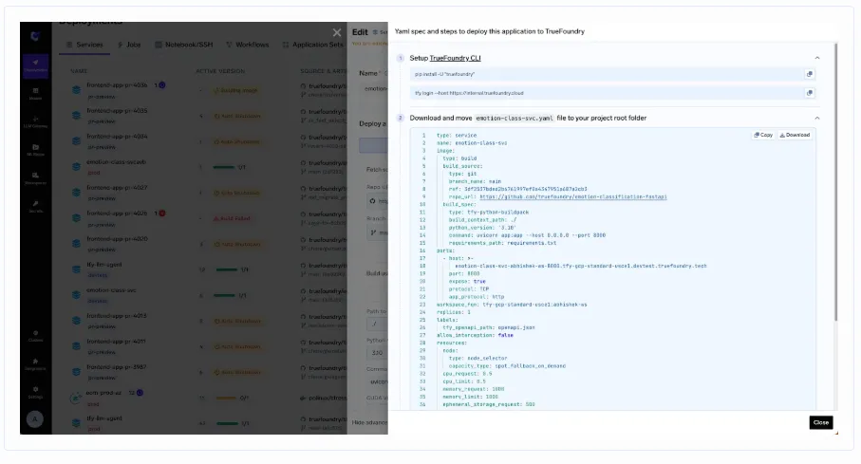Click the service icon of frontend-app-pr-4027
The width and height of the screenshot is (861, 464).
(76, 193)
